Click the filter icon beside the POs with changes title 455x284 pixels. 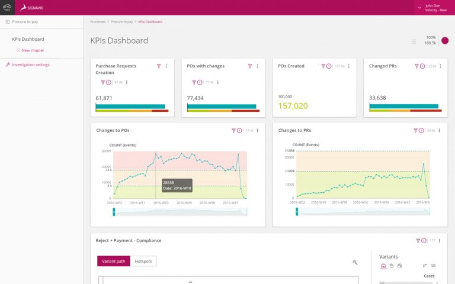[x=250, y=66]
